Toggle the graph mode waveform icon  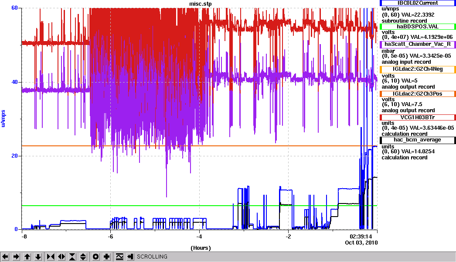pyautogui.click(x=119, y=257)
